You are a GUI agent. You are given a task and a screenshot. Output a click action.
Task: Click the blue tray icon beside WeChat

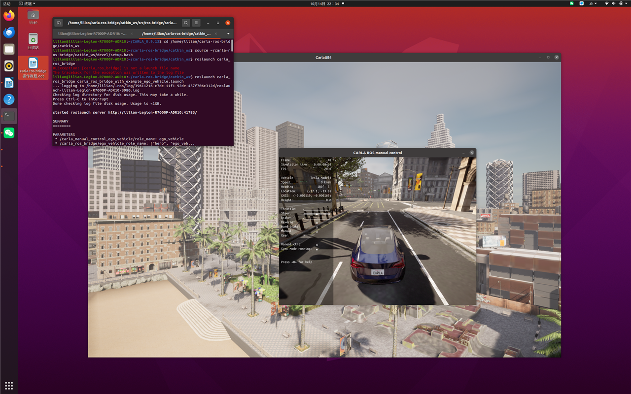[x=582, y=3]
